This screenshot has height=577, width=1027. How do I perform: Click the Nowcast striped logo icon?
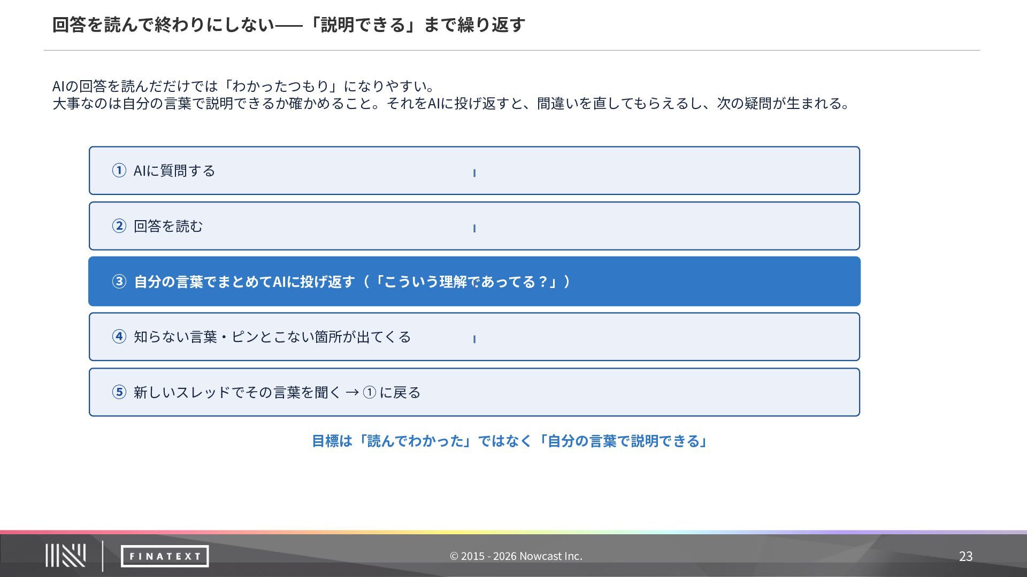(65, 556)
